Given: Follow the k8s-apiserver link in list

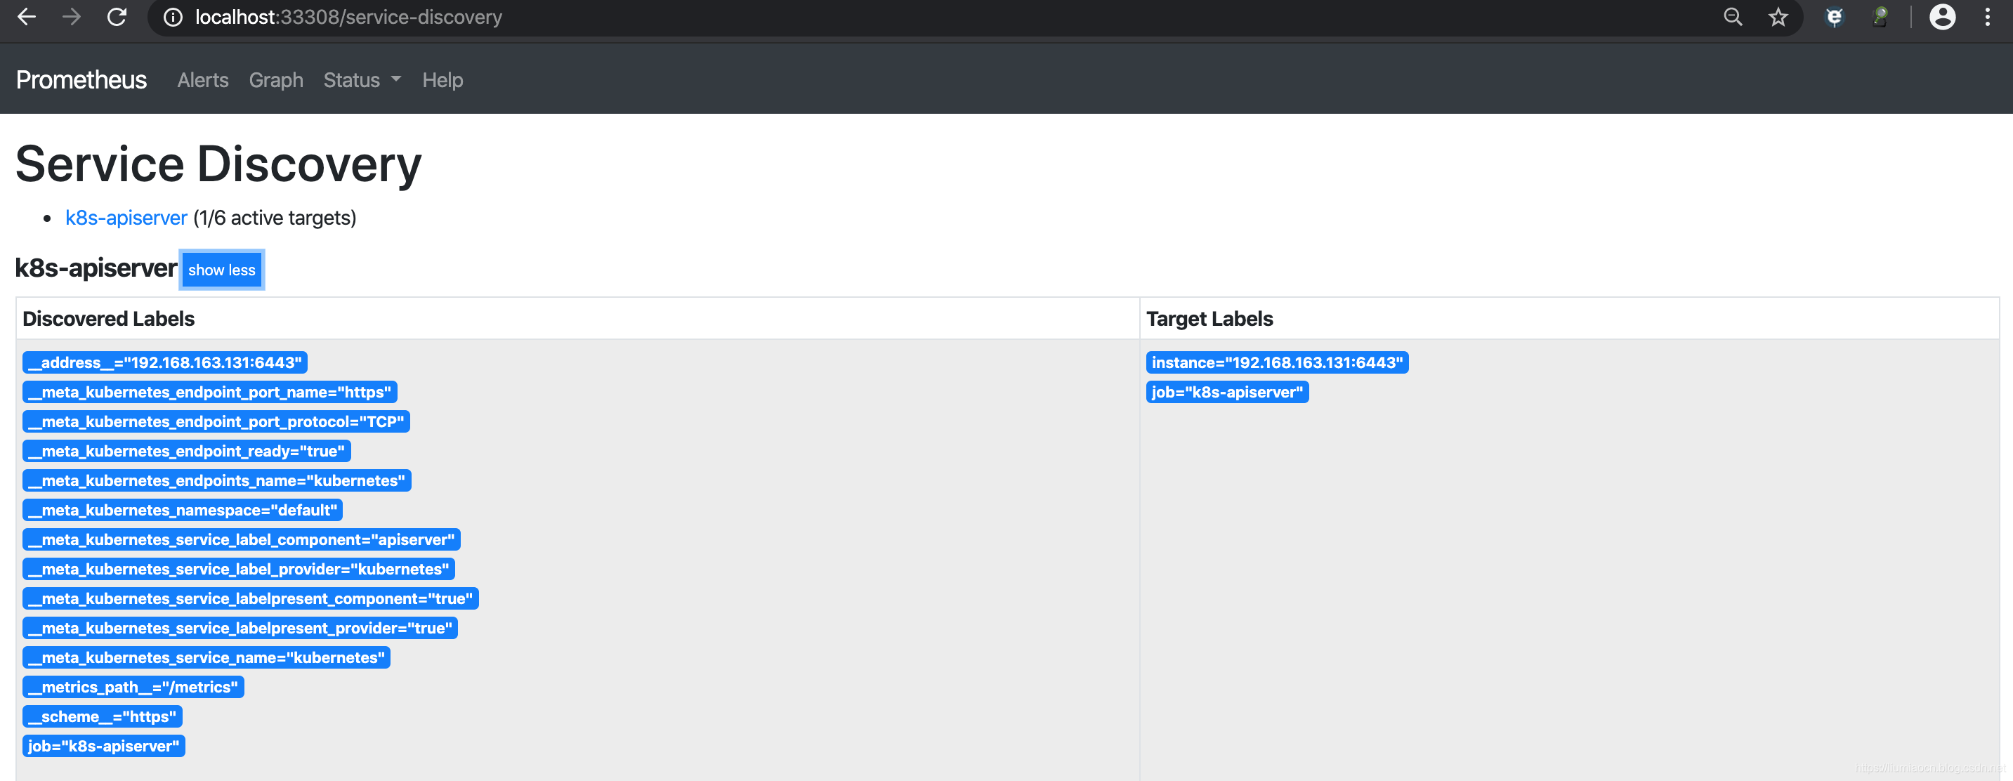Looking at the screenshot, I should (x=126, y=217).
